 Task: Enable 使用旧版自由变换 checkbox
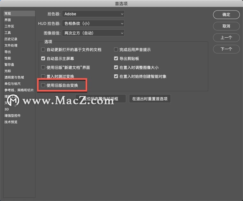43,85
